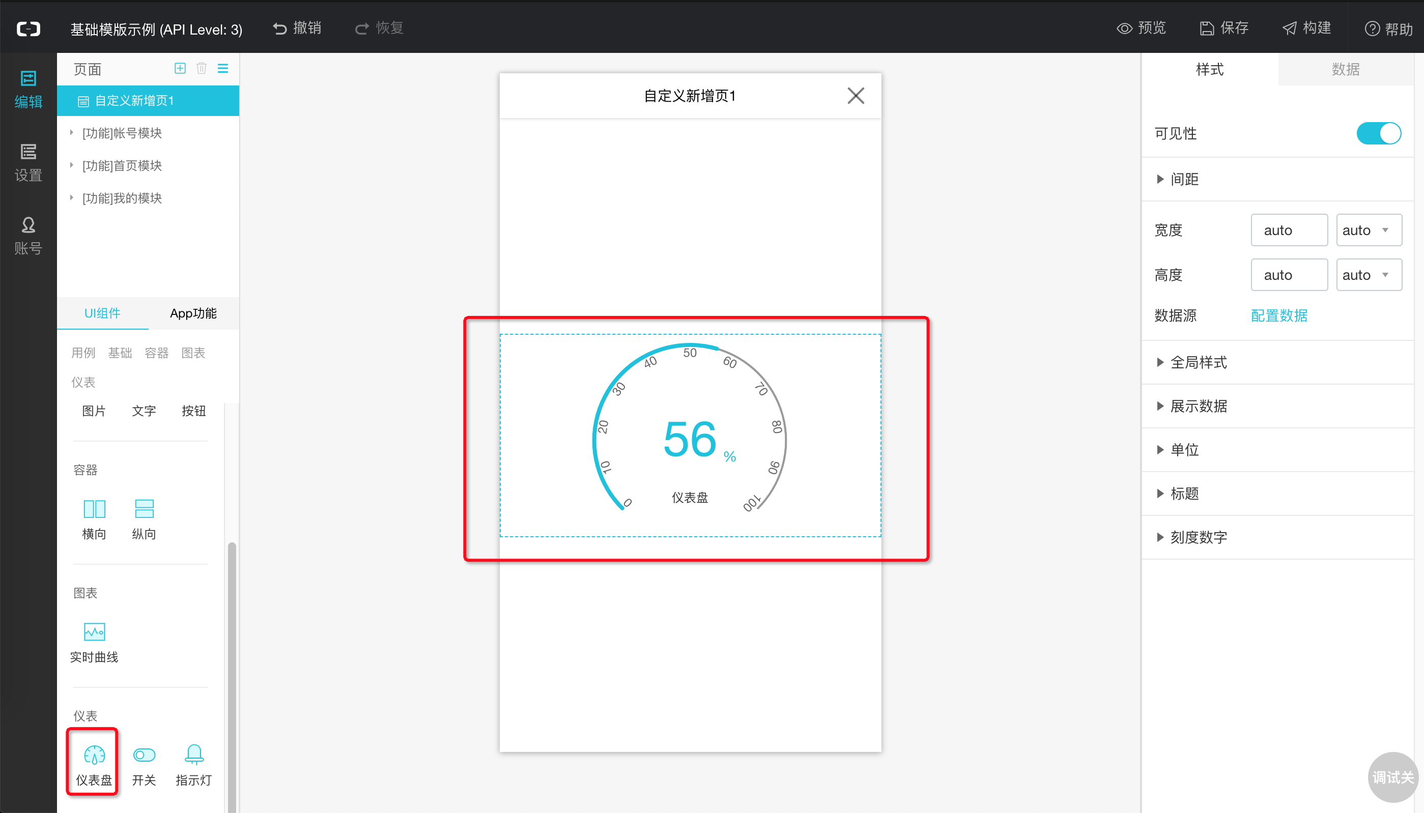Viewport: 1424px width, 813px height.
Task: Expand the 刻度数字 scale numbers section
Action: point(1277,537)
